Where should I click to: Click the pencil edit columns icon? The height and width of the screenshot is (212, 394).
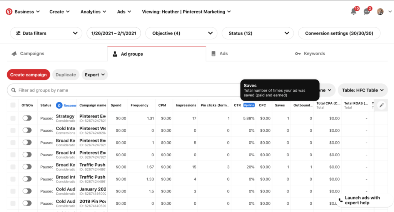(x=381, y=105)
